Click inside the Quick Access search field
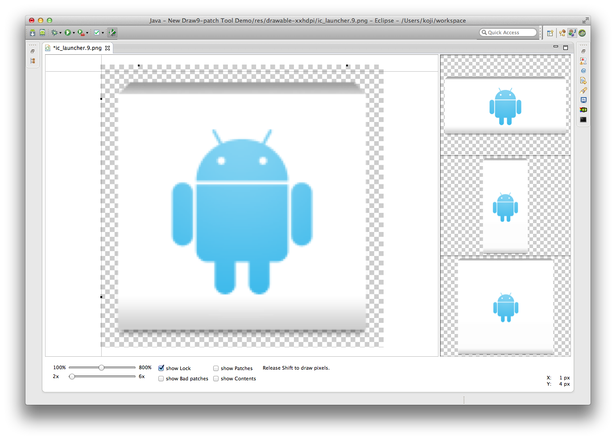The width and height of the screenshot is (616, 440). tap(509, 32)
